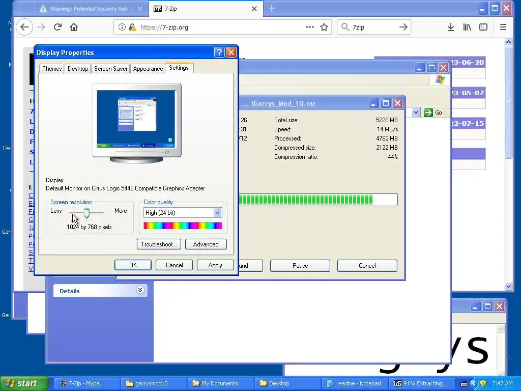Close the Security Risk warning tab
Viewport: 521px width, 391px height.
point(140,9)
